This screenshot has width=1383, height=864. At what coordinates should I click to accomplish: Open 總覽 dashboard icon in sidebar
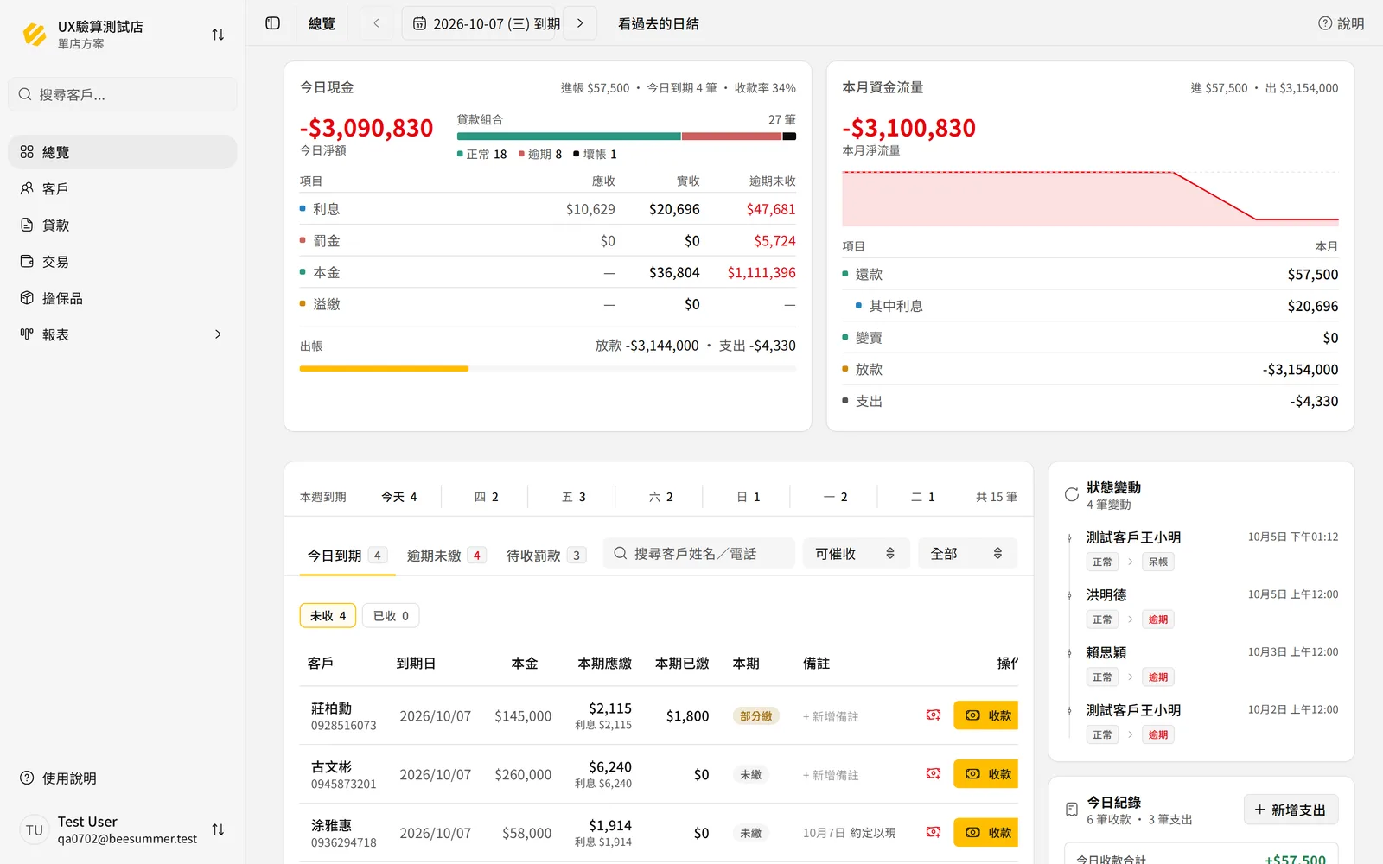27,152
